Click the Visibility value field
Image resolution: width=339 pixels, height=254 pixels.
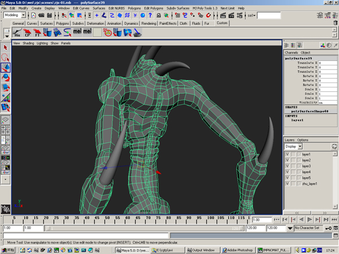327,103
